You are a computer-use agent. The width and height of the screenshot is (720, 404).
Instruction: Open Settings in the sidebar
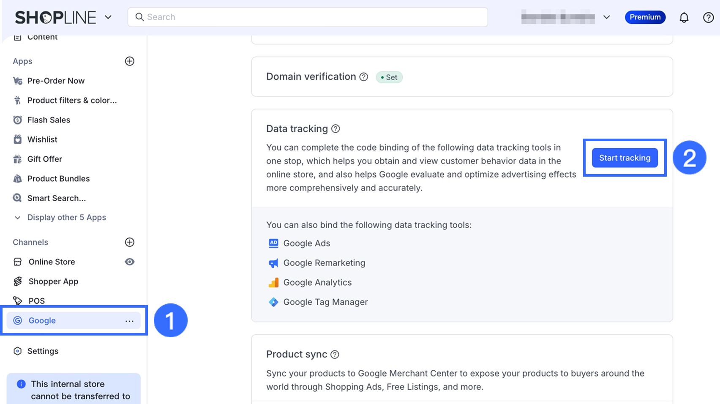(x=43, y=351)
